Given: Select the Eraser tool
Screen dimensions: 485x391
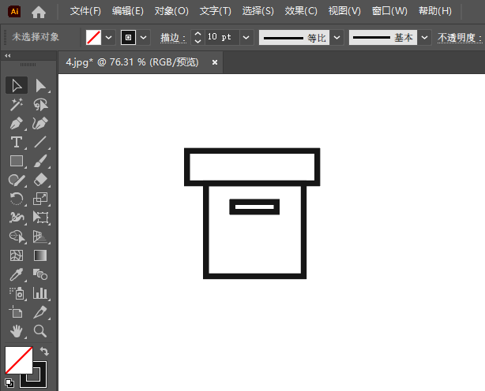Looking at the screenshot, I should (40, 180).
